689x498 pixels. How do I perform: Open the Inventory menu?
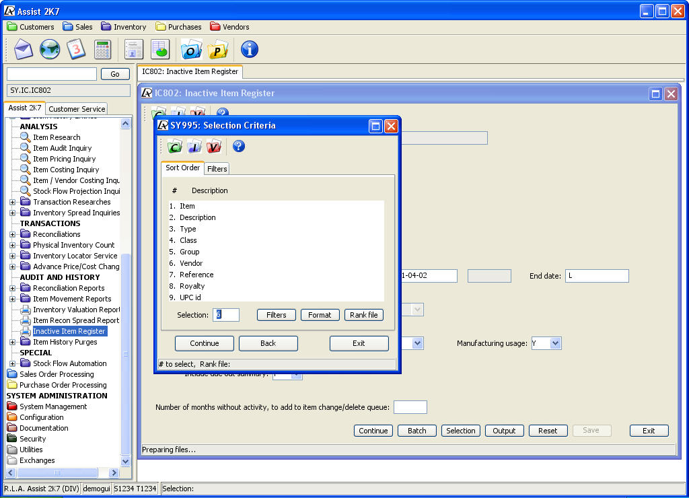[x=124, y=27]
